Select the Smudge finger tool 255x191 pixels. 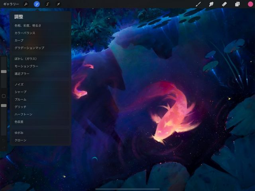tap(211, 4)
